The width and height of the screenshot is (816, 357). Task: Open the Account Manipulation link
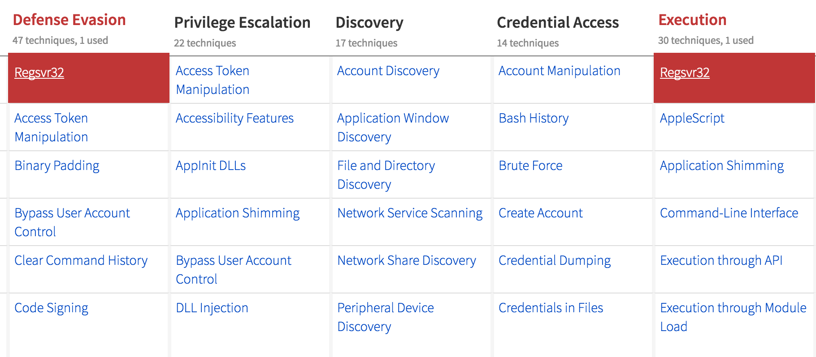pyautogui.click(x=559, y=71)
